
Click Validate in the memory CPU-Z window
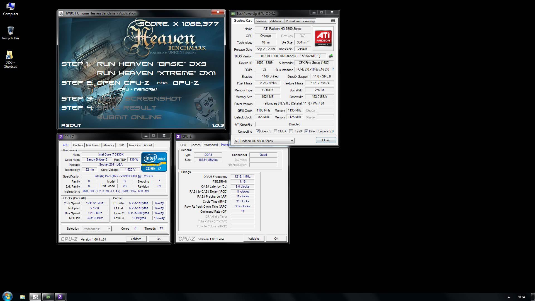(x=254, y=239)
